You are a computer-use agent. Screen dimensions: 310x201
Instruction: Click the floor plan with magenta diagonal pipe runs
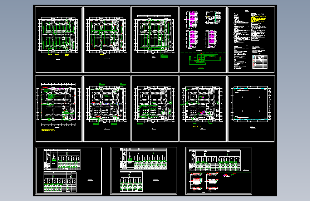[203, 109]
